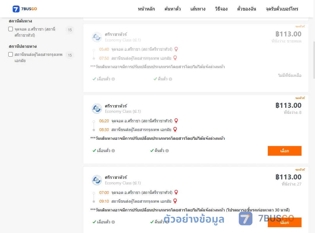
Task: Click operator logo of 05:40 trip
Action: pos(97,37)
